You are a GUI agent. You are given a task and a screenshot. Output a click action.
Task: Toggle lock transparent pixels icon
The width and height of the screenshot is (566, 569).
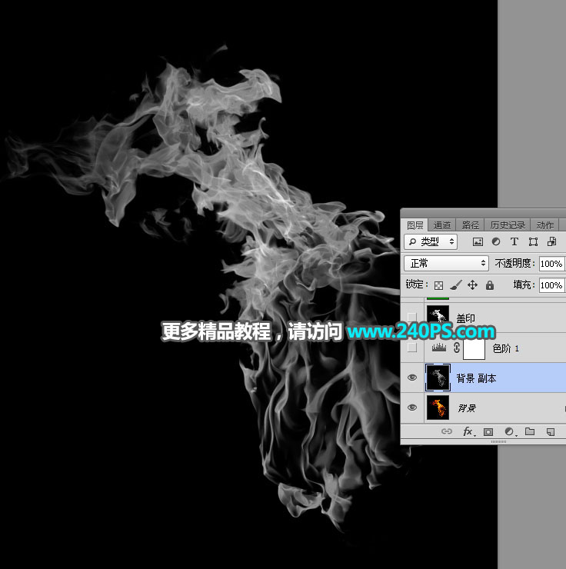click(438, 285)
